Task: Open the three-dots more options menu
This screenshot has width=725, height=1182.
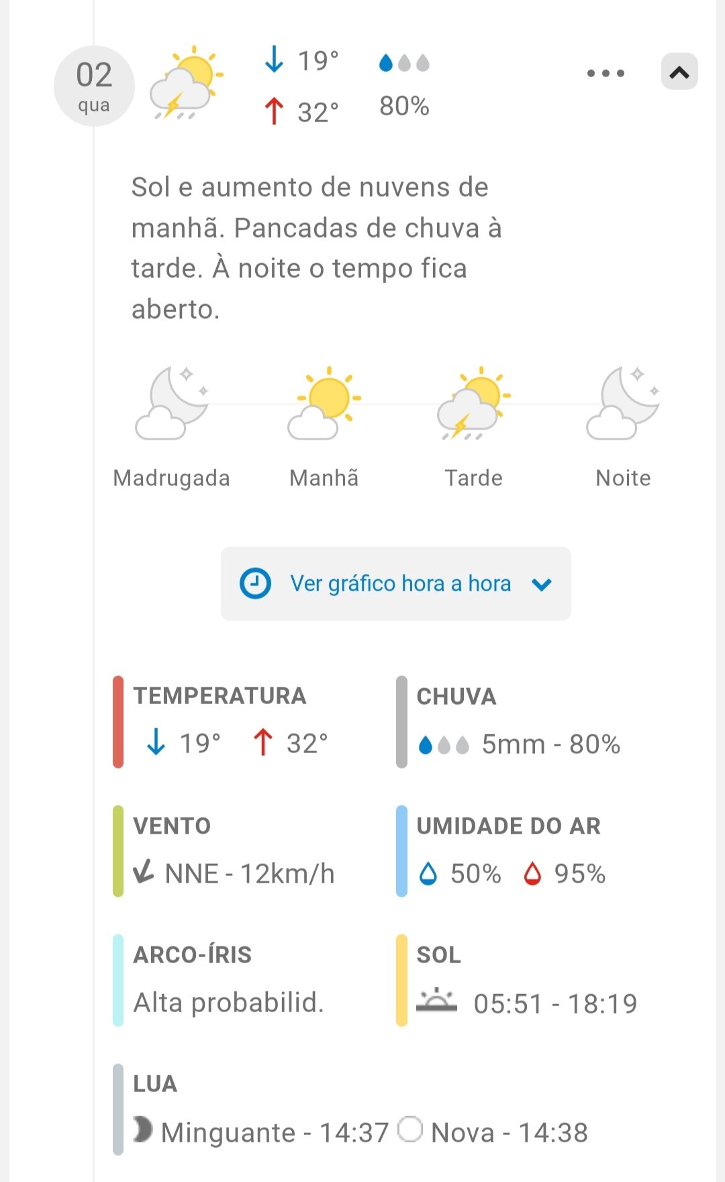Action: (606, 73)
